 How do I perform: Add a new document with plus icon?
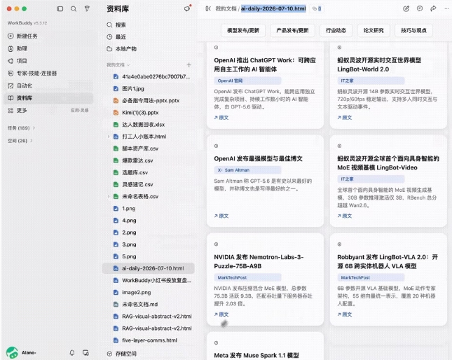point(189,65)
